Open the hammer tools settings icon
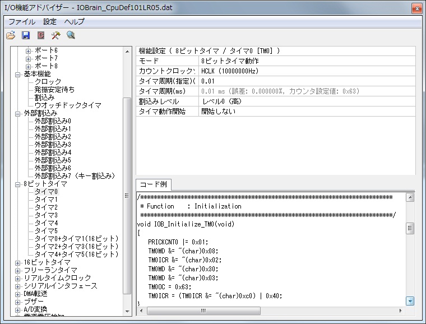Image resolution: width=426 pixels, height=324 pixels. (55, 35)
